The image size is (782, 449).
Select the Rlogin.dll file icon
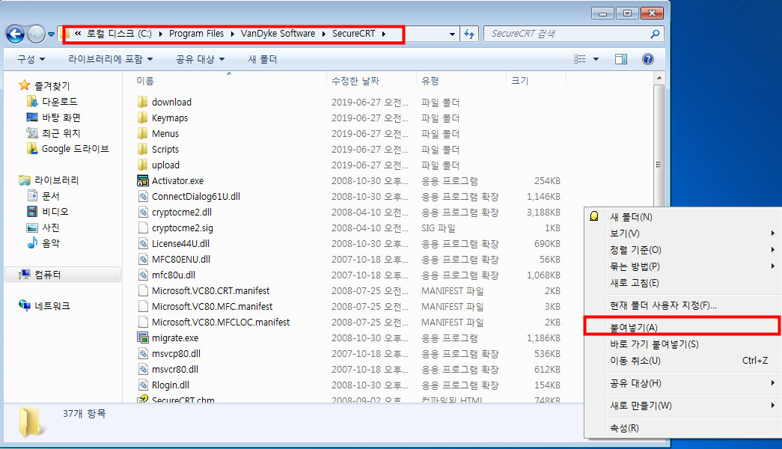coord(143,385)
